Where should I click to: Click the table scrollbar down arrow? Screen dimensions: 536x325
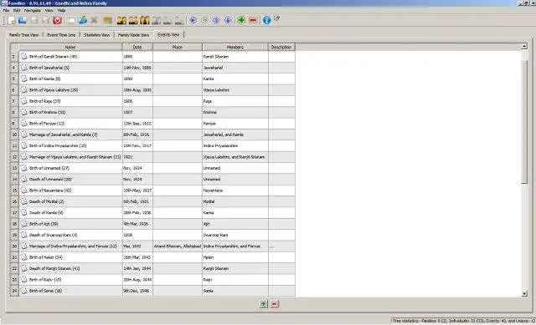(524, 293)
